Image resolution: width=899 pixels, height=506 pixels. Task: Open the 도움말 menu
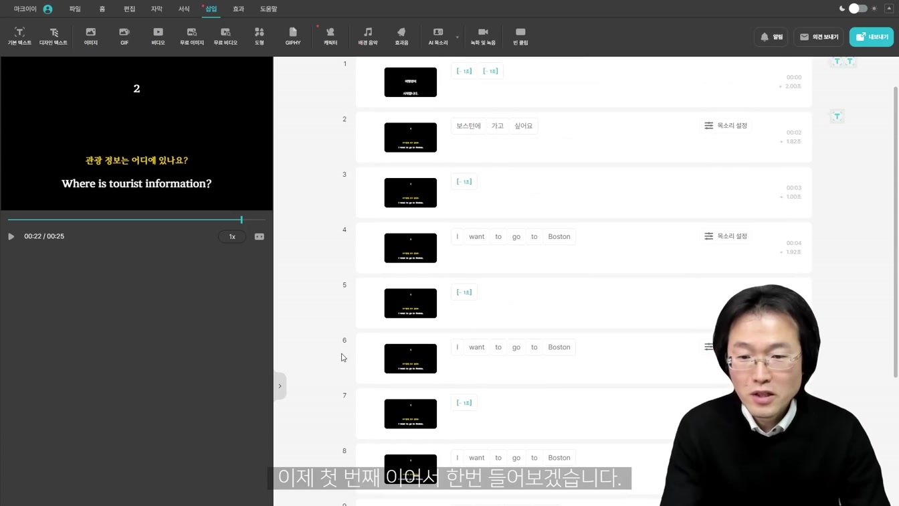(268, 9)
